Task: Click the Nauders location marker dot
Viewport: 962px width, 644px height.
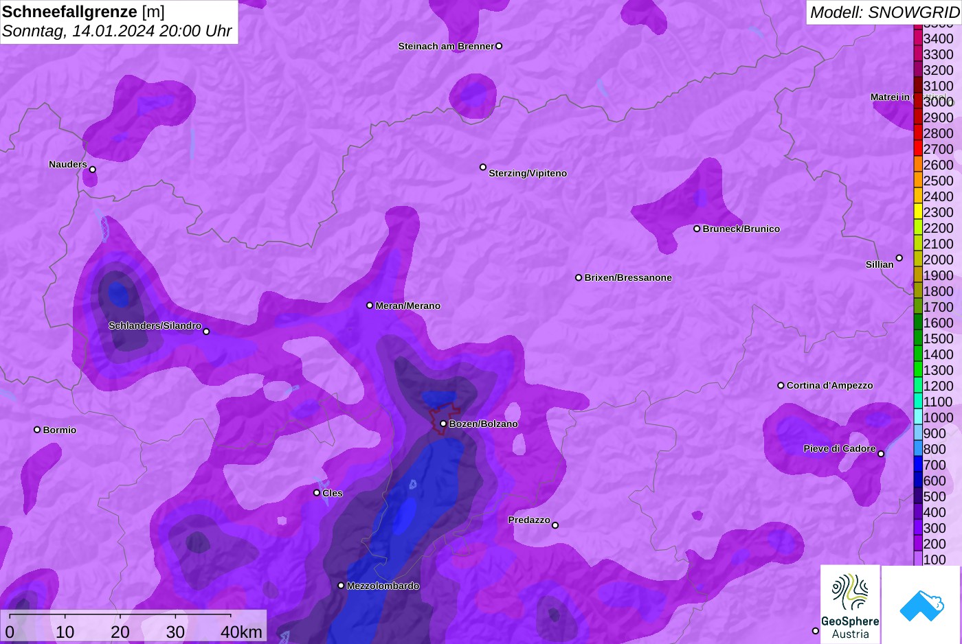Action: point(93,170)
